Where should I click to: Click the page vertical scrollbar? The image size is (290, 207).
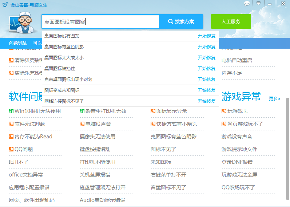(x=287, y=149)
